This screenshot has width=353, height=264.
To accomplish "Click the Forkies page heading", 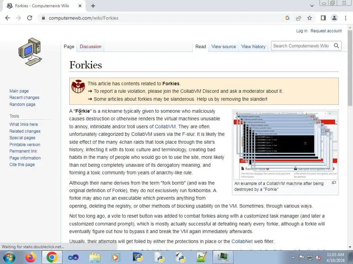I will click(x=85, y=65).
